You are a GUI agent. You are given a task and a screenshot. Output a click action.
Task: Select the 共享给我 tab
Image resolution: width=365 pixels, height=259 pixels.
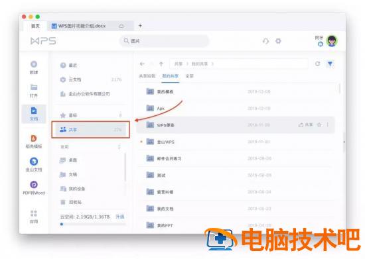(x=147, y=76)
